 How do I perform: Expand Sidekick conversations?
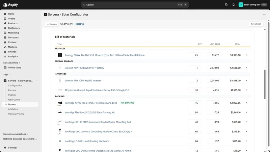coord(16,134)
